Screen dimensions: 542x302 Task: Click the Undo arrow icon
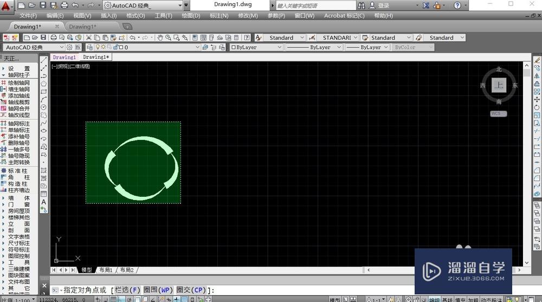pyautogui.click(x=132, y=37)
